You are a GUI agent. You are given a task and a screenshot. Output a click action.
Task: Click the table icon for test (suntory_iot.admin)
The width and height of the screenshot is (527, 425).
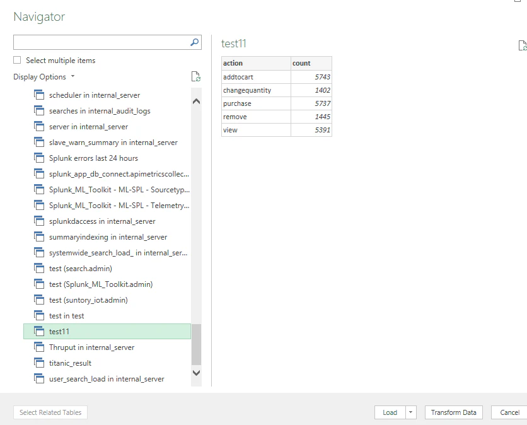(x=39, y=300)
